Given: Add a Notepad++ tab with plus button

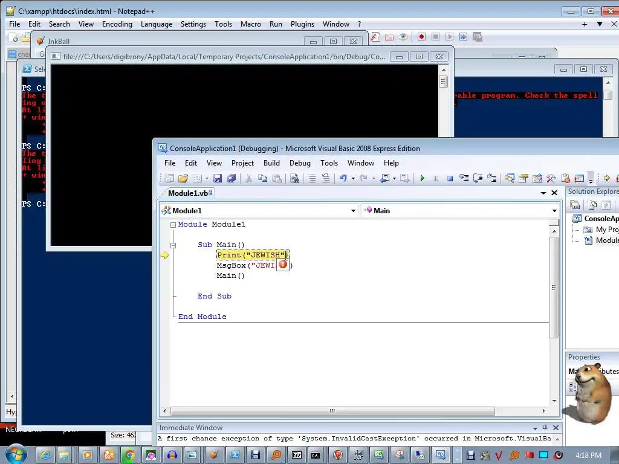Looking at the screenshot, I should (585, 24).
